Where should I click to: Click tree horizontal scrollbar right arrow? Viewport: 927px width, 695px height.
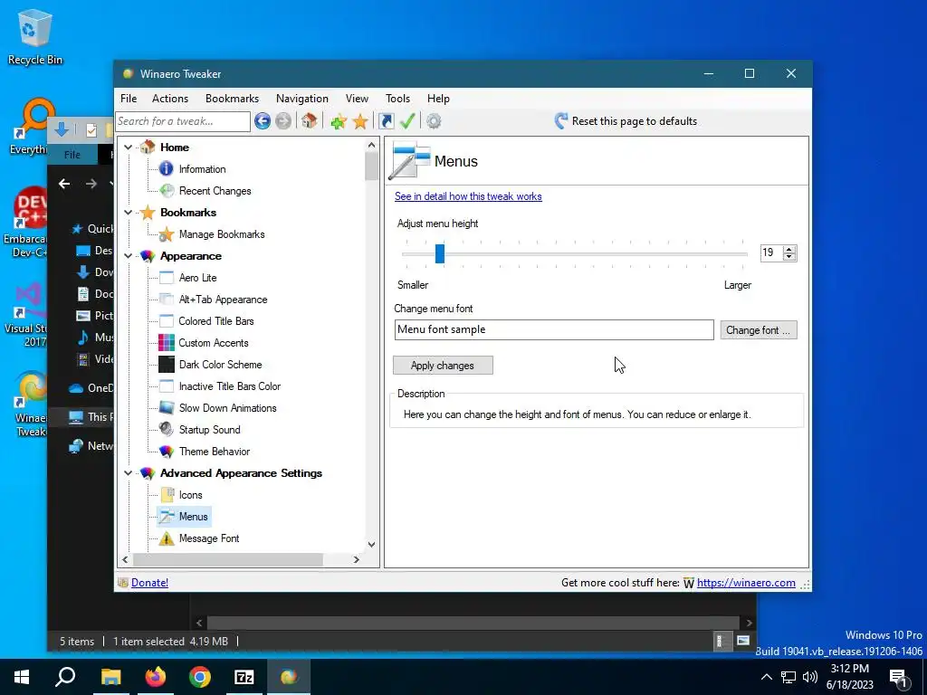pos(357,559)
